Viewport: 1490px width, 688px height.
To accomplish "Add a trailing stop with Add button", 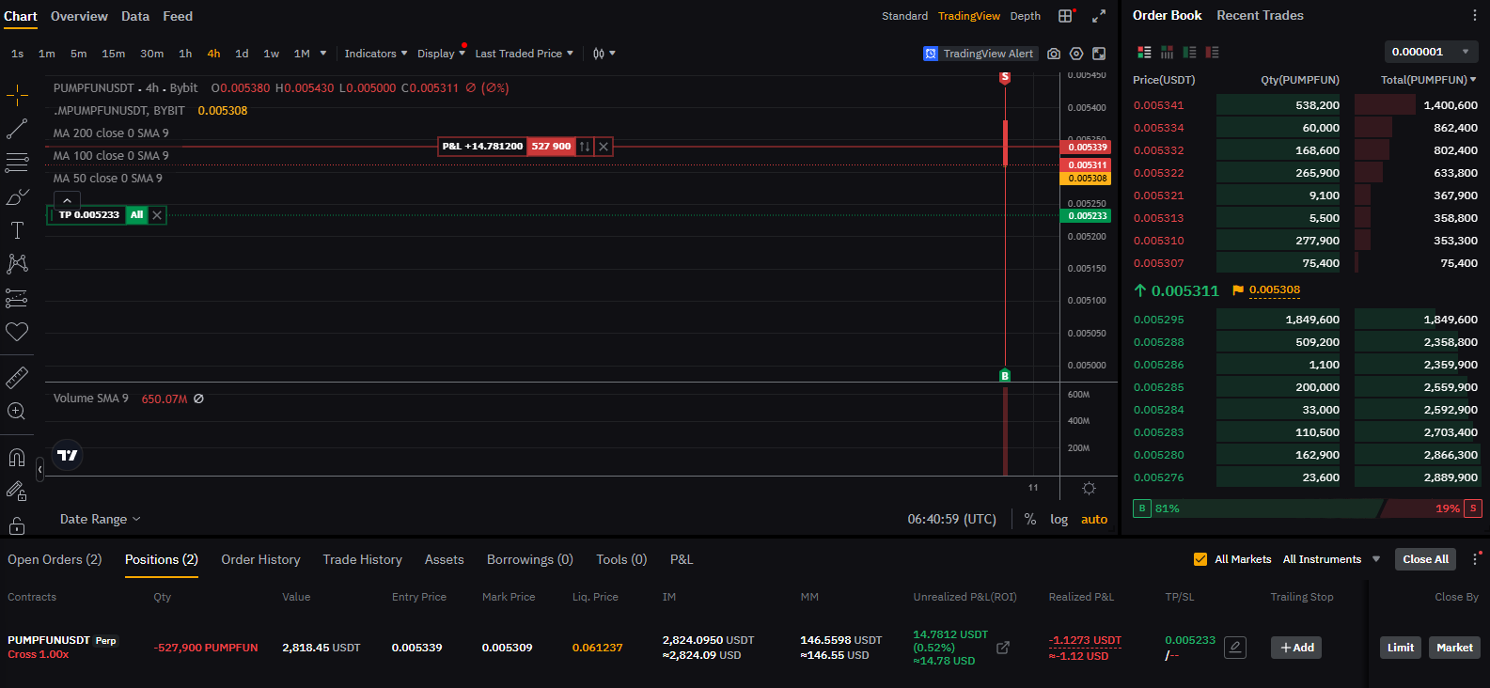I will 1296,648.
